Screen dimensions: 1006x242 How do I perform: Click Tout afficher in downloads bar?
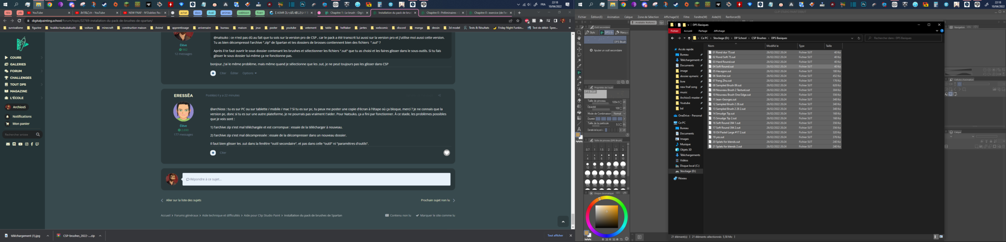pos(555,236)
